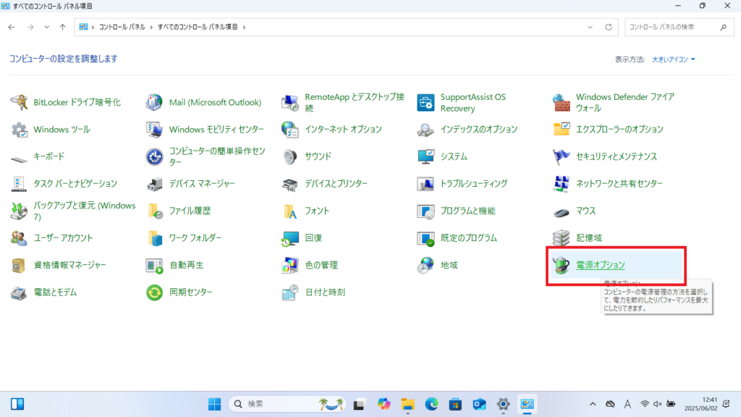This screenshot has height=417, width=741.
Task: Click the 色の管理 icon
Action: (289, 265)
